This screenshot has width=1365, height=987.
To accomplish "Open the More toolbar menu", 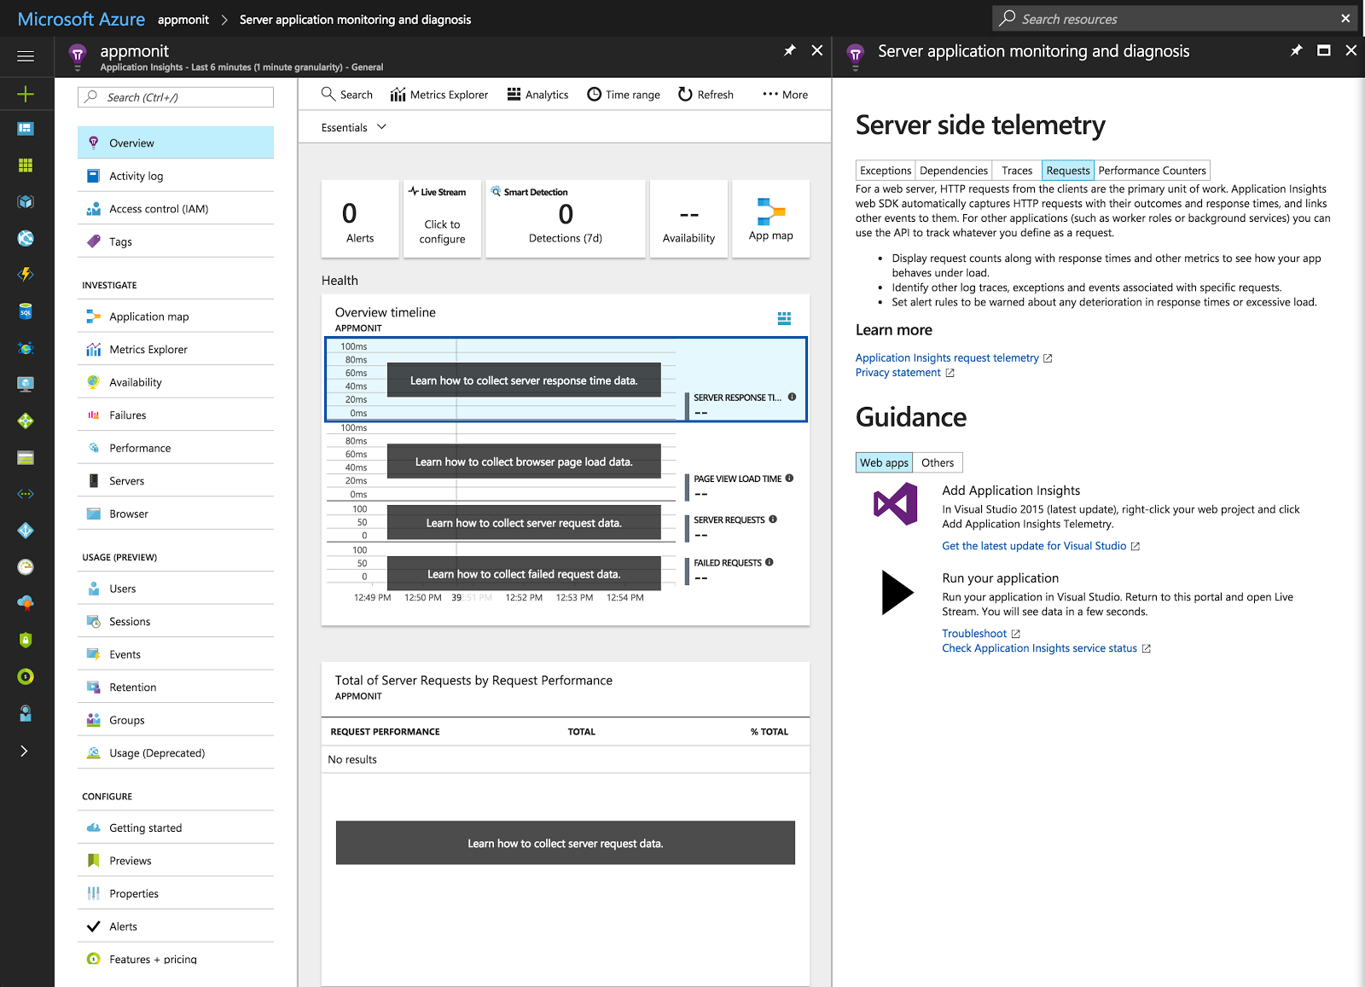I will (785, 95).
